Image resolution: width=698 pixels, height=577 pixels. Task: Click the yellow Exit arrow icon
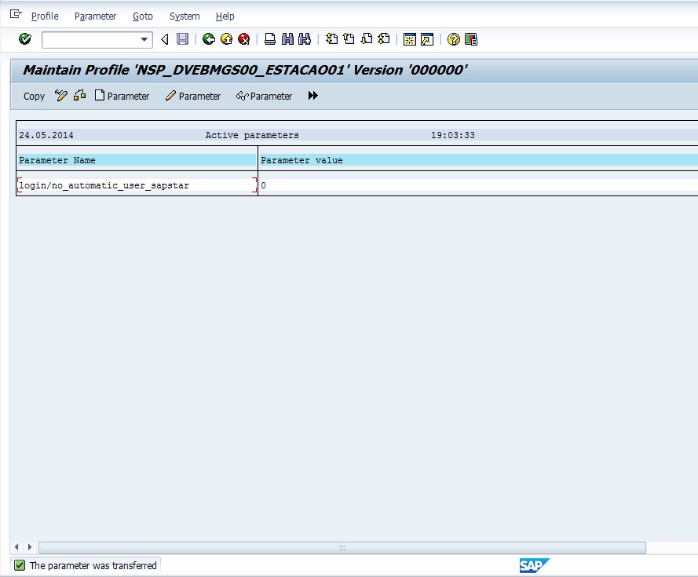click(x=226, y=39)
